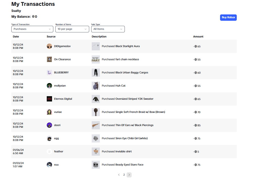261x185 pixels.
Task: Click xuu's avatar icon
Action: click(x=49, y=165)
